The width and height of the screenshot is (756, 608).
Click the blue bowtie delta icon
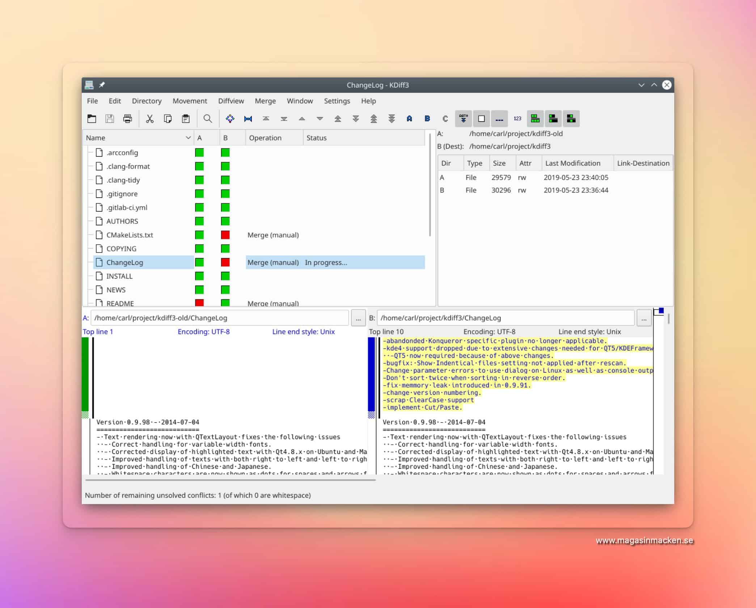248,119
